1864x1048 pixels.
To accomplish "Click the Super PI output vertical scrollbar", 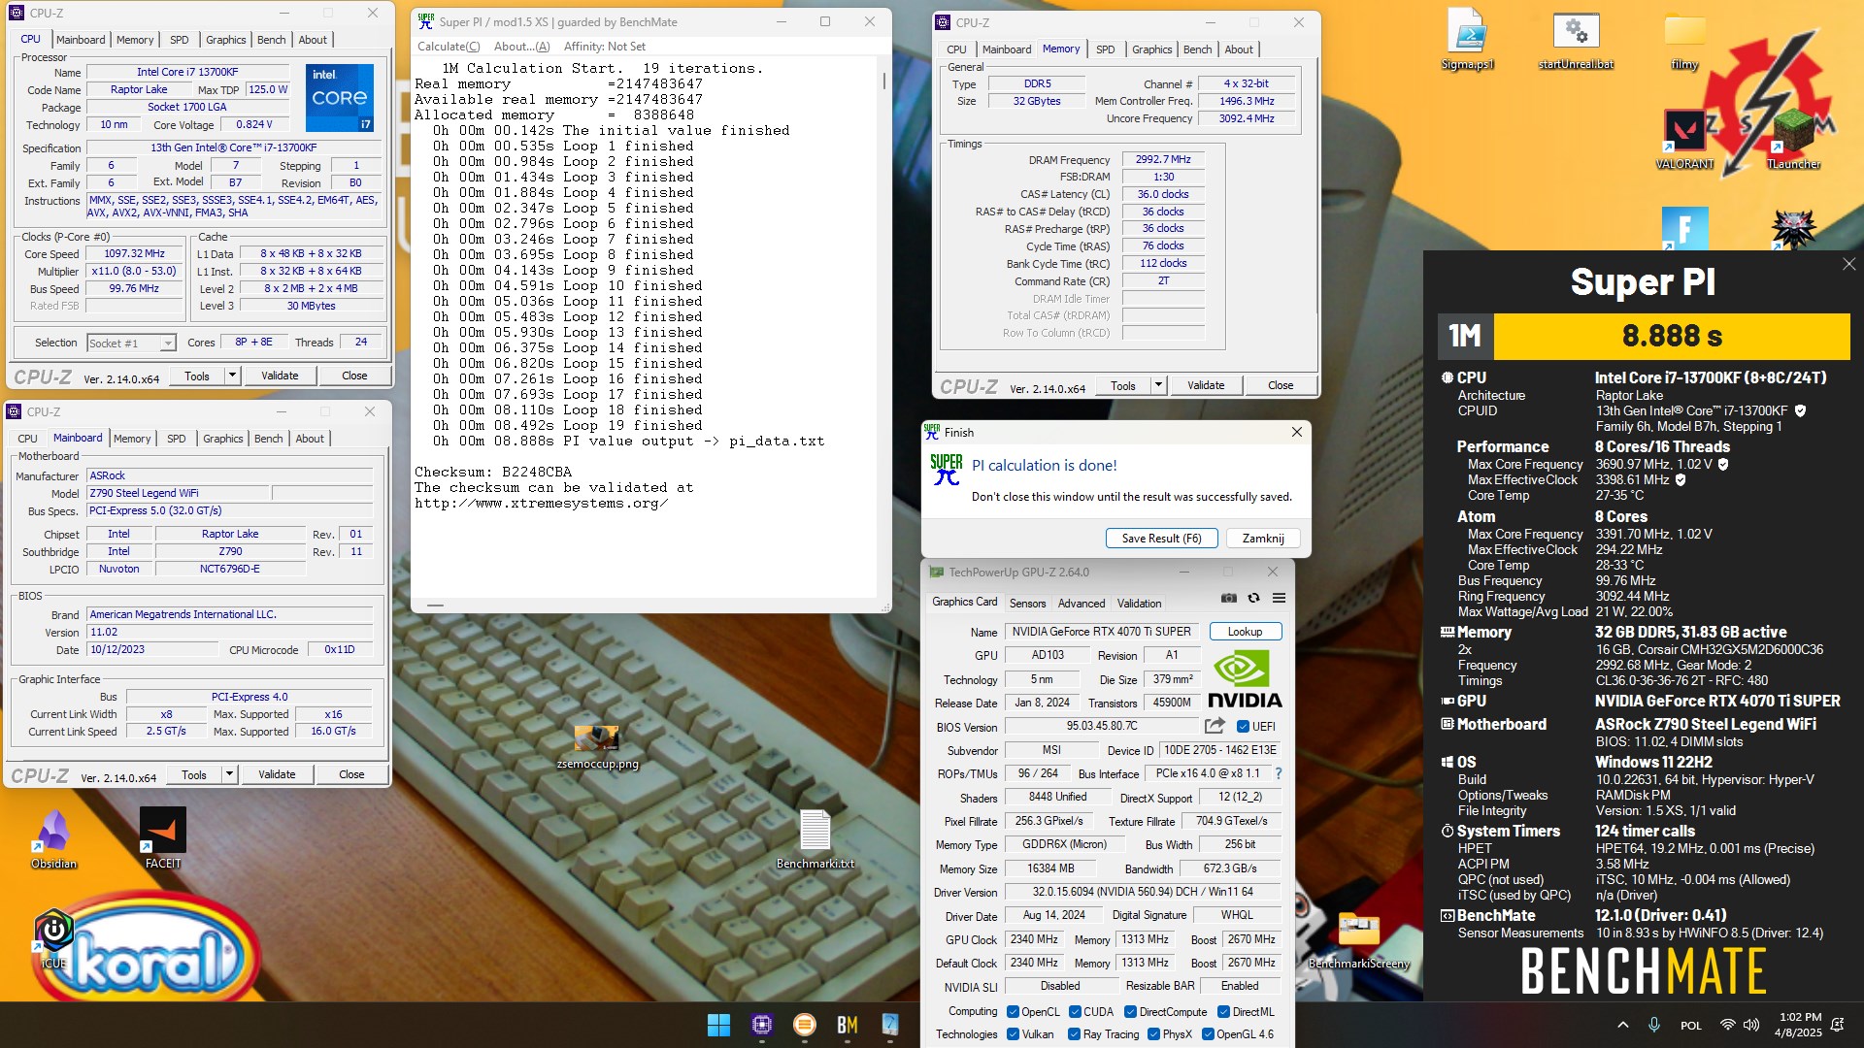I will pos(883,330).
